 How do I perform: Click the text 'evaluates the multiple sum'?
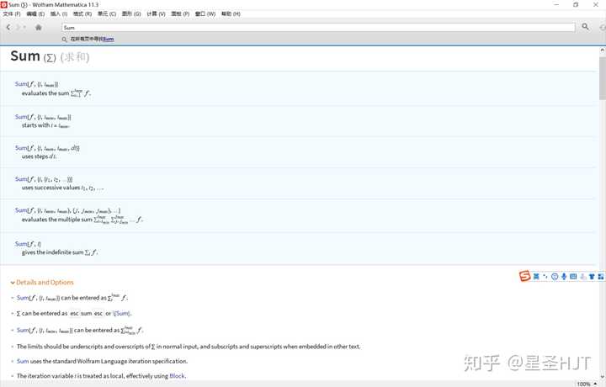click(57, 220)
